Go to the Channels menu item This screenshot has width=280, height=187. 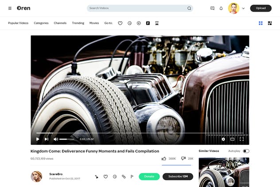coord(60,23)
